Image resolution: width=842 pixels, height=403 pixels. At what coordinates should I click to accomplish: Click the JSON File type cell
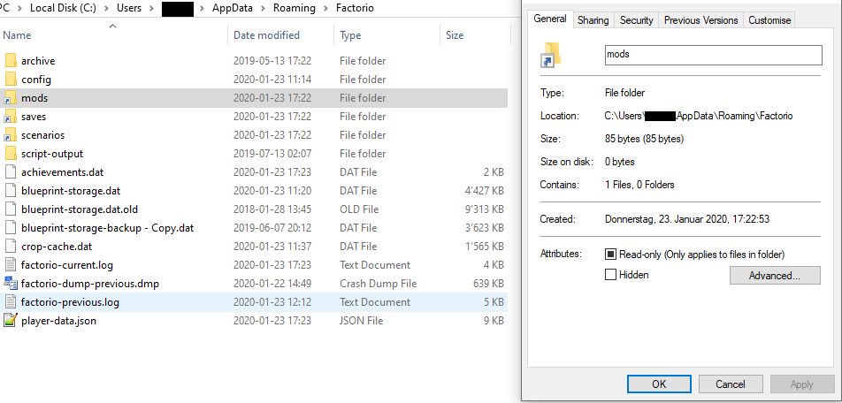362,321
